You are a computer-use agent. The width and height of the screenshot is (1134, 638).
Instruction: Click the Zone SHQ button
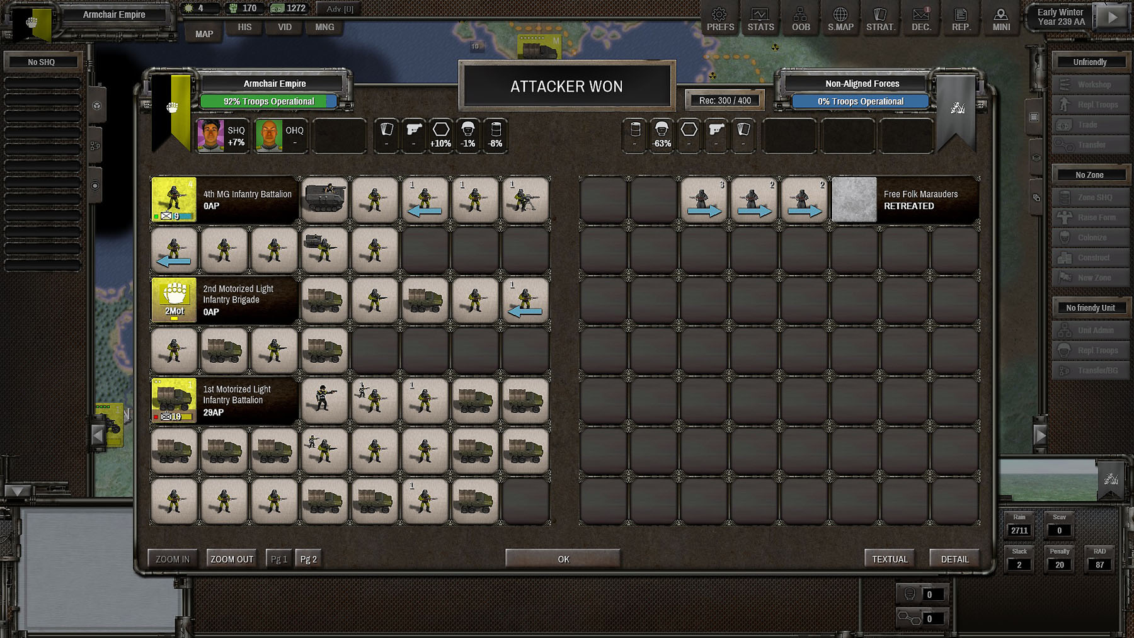(x=1091, y=197)
